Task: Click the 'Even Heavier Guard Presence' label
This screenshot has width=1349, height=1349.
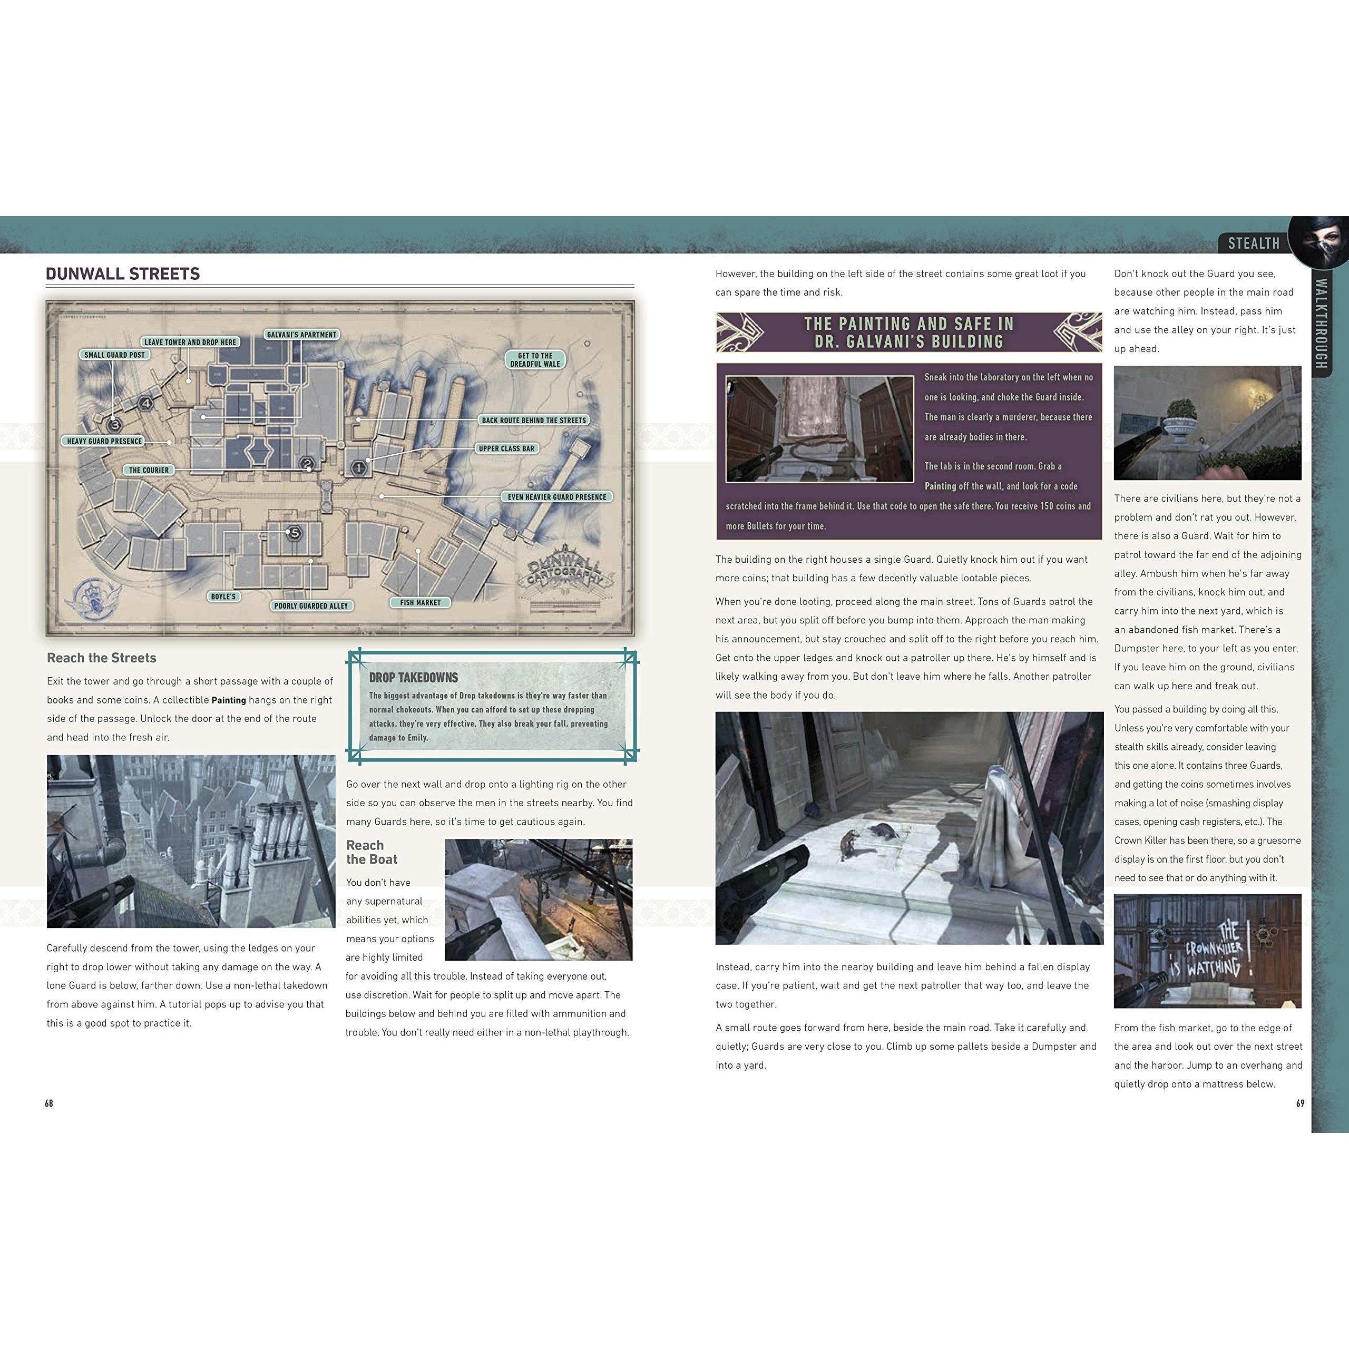Action: tap(557, 497)
